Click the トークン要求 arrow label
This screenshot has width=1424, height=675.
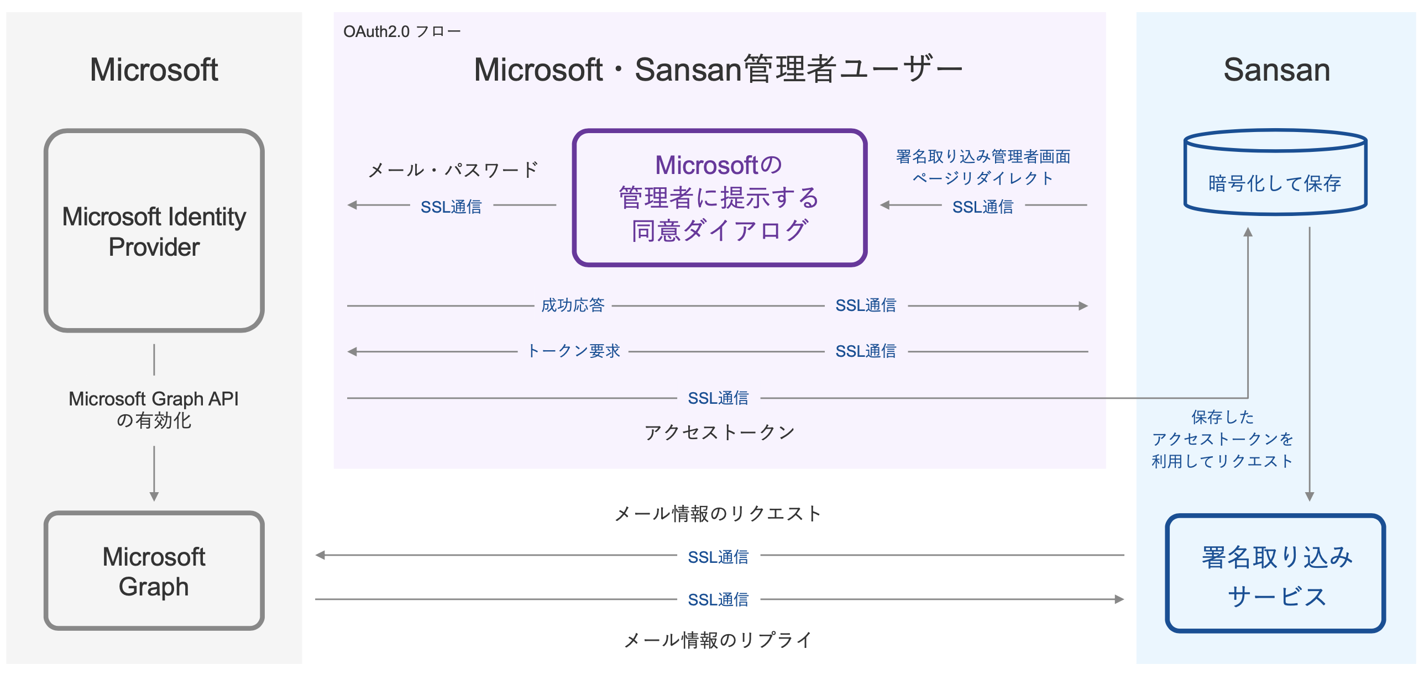tap(573, 351)
